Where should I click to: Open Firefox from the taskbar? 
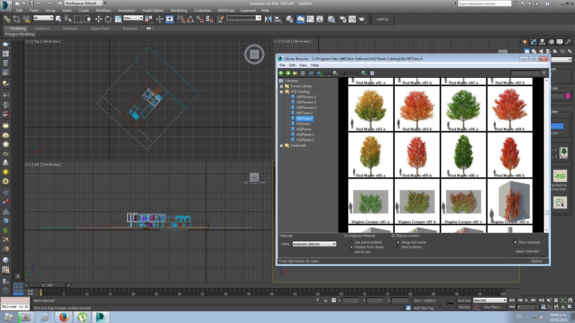click(x=63, y=317)
